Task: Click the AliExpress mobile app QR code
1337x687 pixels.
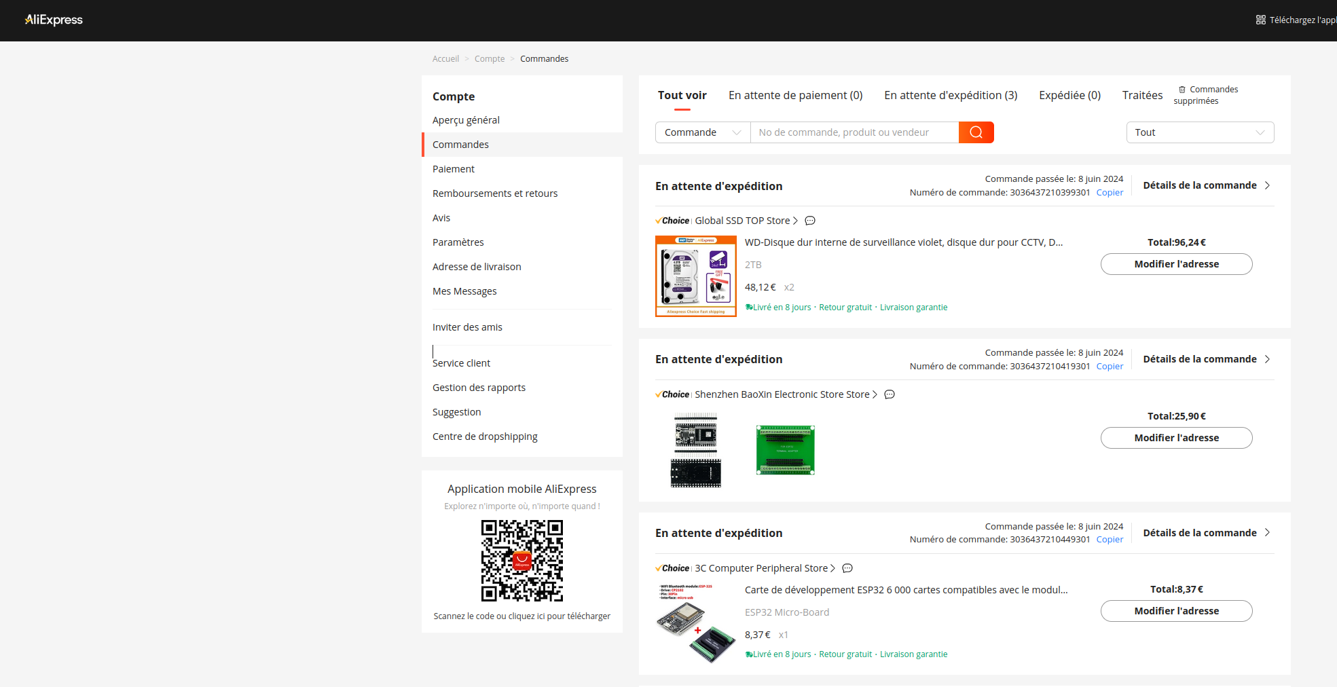Action: [521, 561]
